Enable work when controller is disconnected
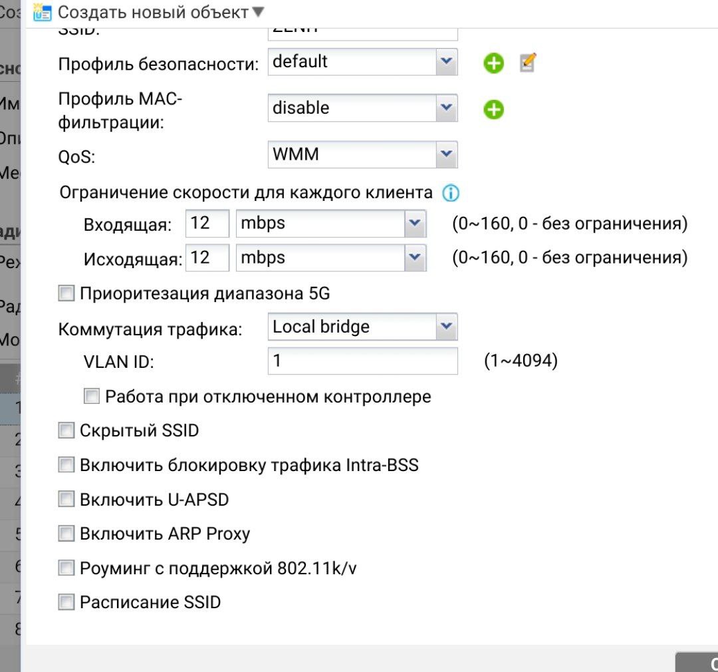Image resolution: width=718 pixels, height=672 pixels. tap(92, 397)
